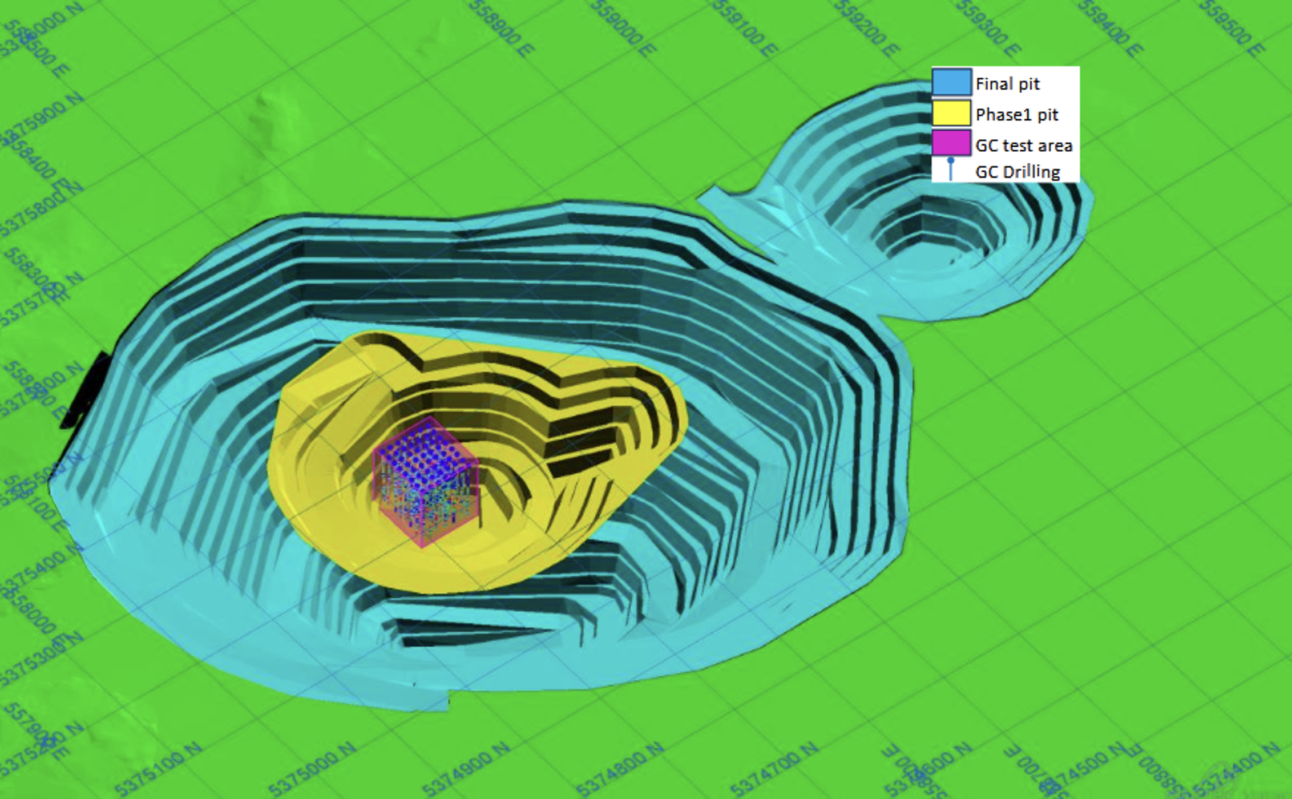This screenshot has width=1292, height=799.
Task: Select the GC Drilling legend label
Action: point(1018,172)
